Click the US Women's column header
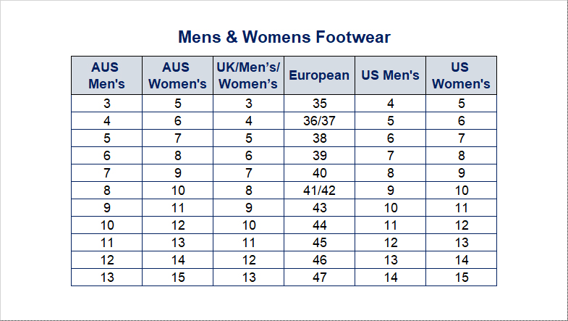The height and width of the screenshot is (321, 568). coord(461,75)
